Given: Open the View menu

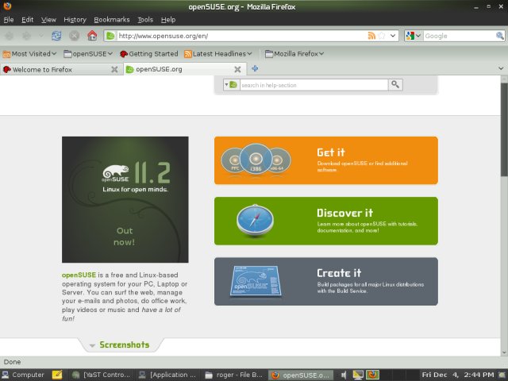Looking at the screenshot, I should tap(48, 20).
